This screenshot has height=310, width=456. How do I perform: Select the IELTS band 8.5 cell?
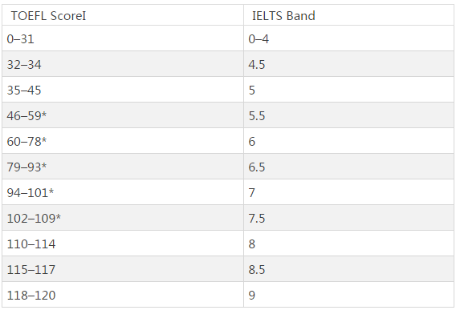348,269
